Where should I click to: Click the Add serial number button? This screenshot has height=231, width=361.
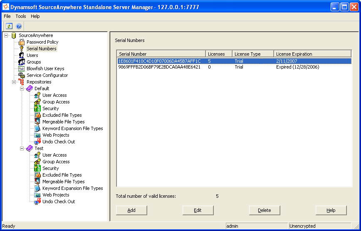[x=131, y=210]
